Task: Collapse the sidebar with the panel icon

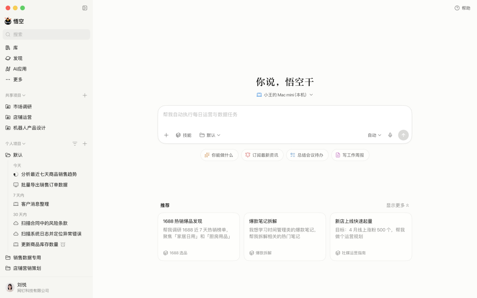Action: (85, 8)
